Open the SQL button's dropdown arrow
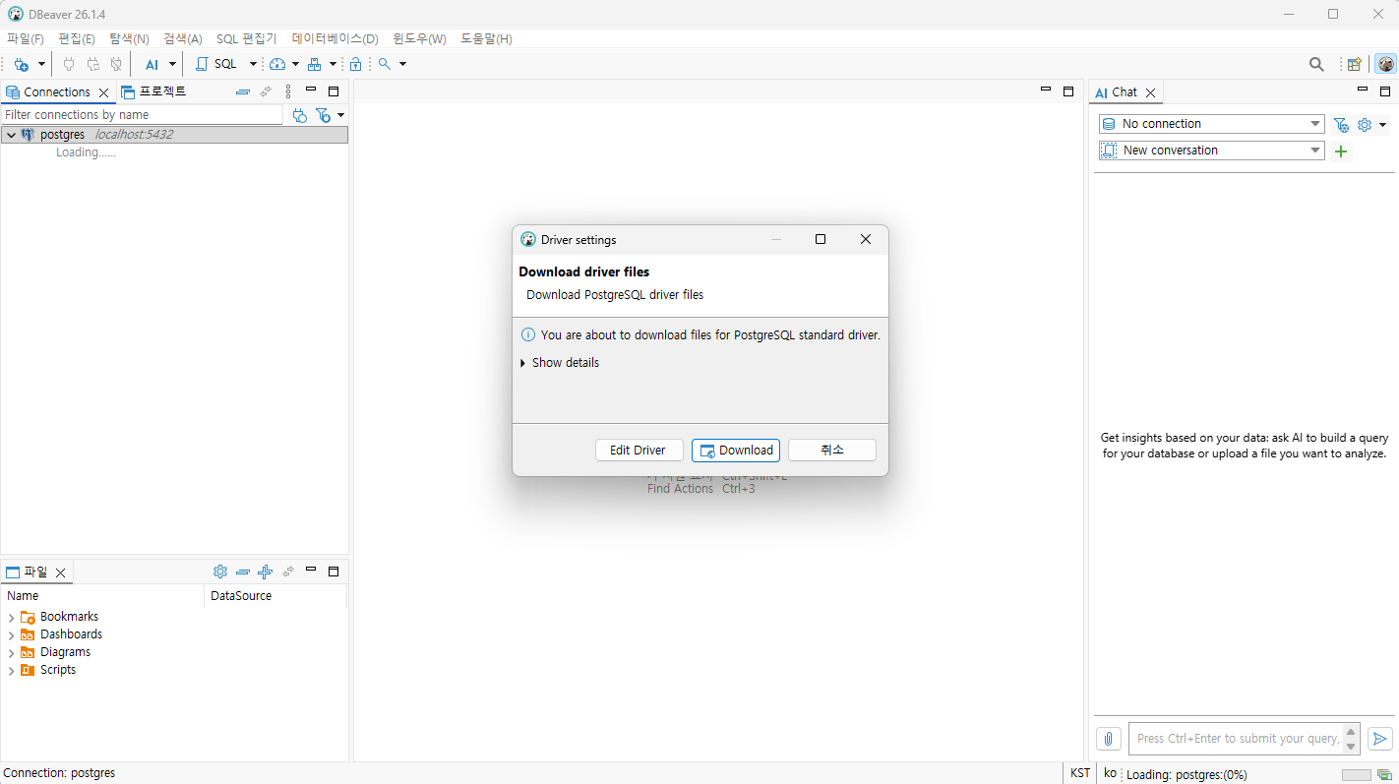Image resolution: width=1399 pixels, height=784 pixels. pyautogui.click(x=253, y=64)
